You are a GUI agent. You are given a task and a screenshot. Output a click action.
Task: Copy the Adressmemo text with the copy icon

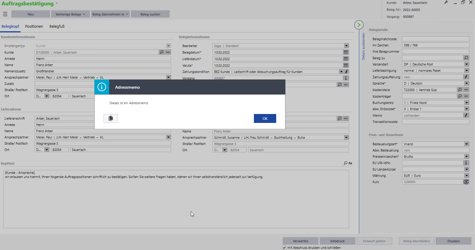tap(111, 118)
